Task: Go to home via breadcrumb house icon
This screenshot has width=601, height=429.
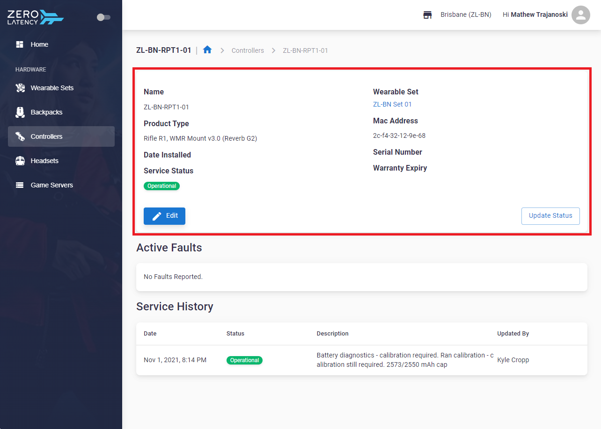Action: click(x=207, y=50)
